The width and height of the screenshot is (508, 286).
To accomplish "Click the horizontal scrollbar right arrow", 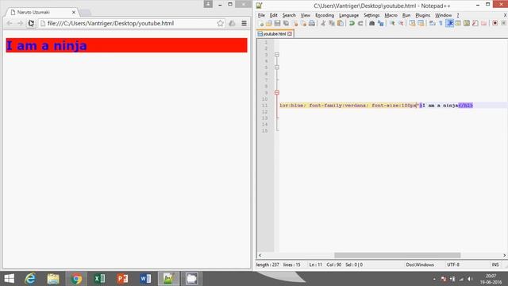I will 505,255.
